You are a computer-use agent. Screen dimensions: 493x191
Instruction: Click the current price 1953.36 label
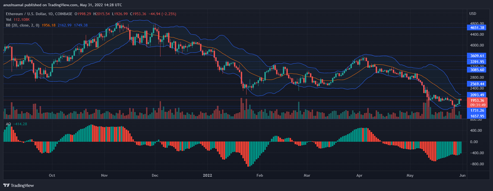pyautogui.click(x=477, y=100)
